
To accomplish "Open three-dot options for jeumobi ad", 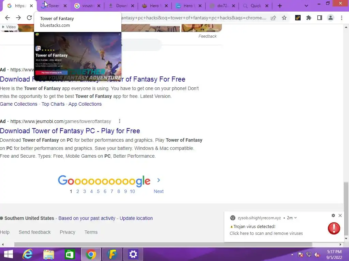I will [x=120, y=121].
